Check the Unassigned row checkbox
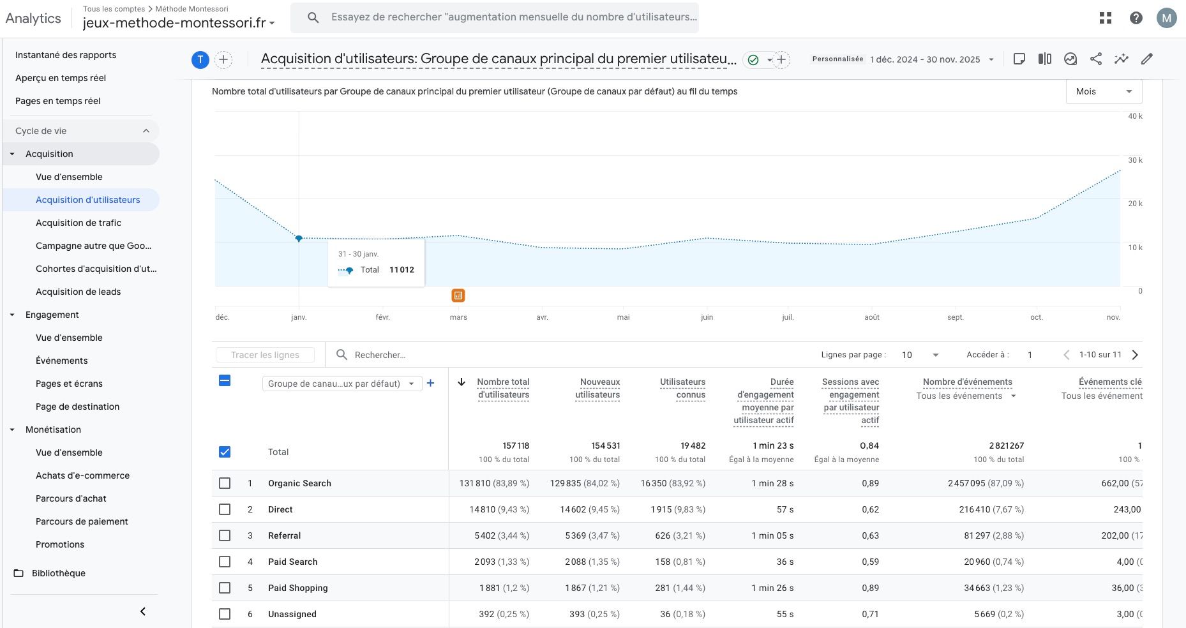The image size is (1186, 628). click(225, 614)
